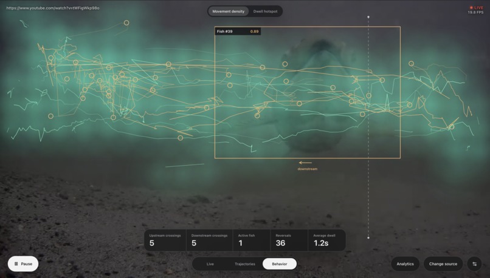Image resolution: width=490 pixels, height=278 pixels.
Task: Select the Trajectories tab
Action: 244,264
